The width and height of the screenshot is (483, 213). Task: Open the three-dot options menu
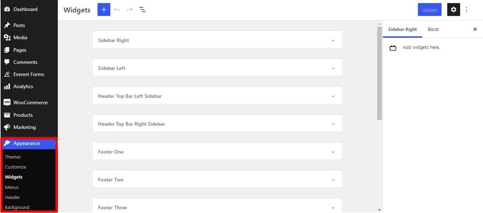[x=466, y=10]
